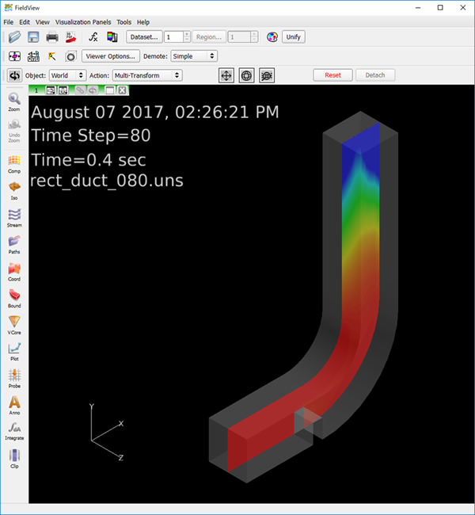The width and height of the screenshot is (475, 515).
Task: Open the function formula tool icon
Action: click(93, 36)
